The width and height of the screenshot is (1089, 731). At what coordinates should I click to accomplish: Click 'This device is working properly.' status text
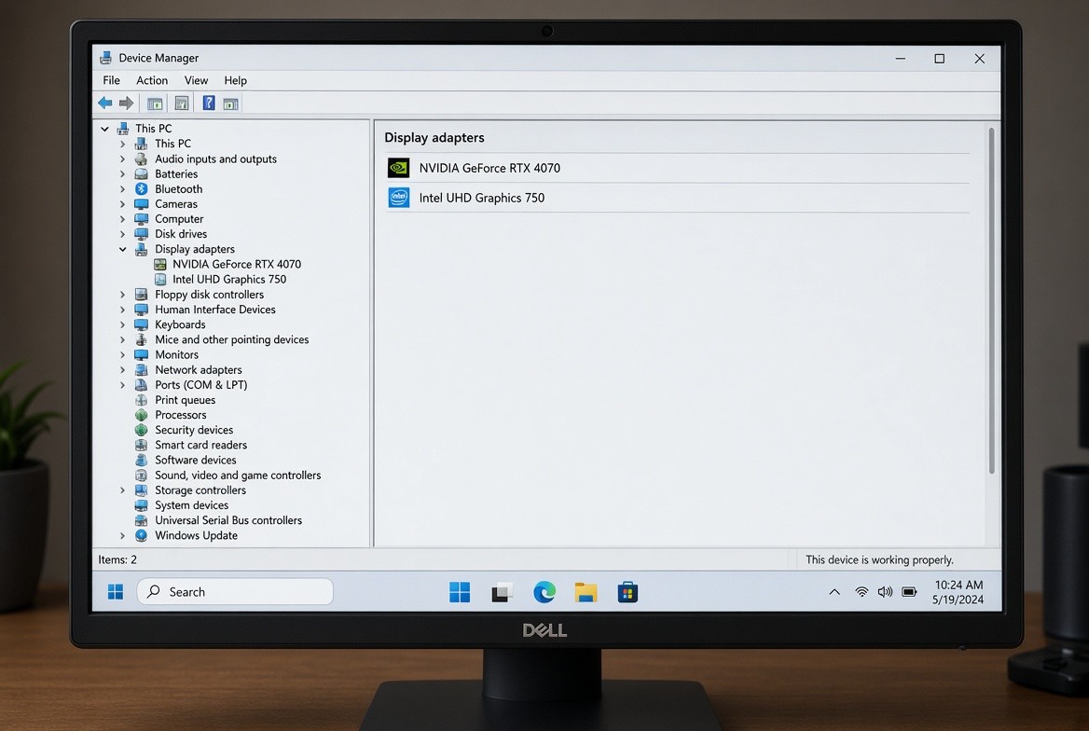click(x=879, y=560)
